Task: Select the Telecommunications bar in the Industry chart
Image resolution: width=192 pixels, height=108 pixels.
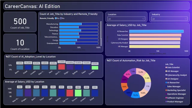Action: coord(79,37)
